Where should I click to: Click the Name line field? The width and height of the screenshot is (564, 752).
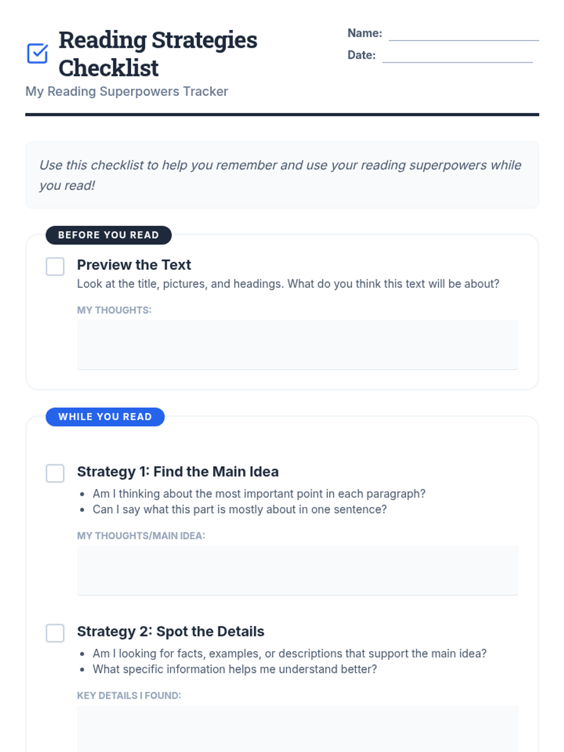[463, 34]
